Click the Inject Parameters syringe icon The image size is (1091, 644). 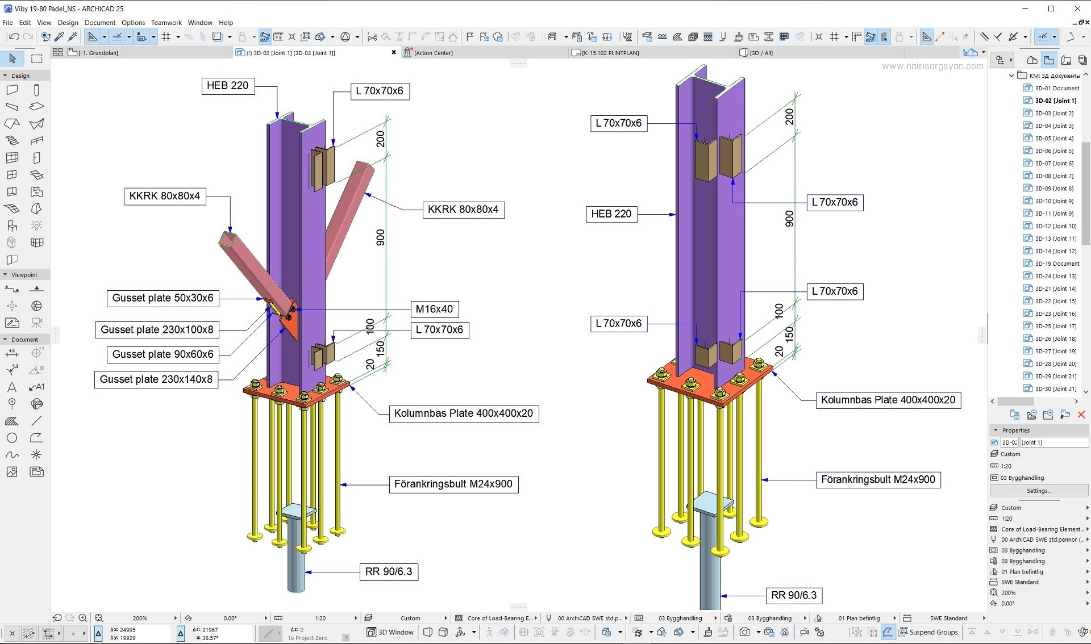pyautogui.click(x=73, y=37)
